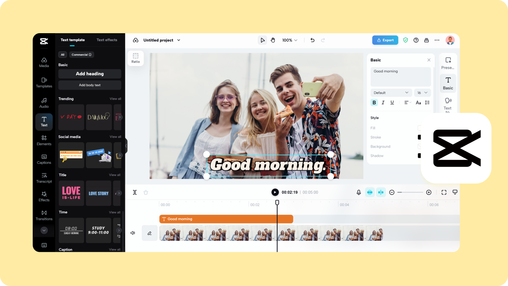
Task: Open the three-dot more options menu
Action: pyautogui.click(x=437, y=40)
